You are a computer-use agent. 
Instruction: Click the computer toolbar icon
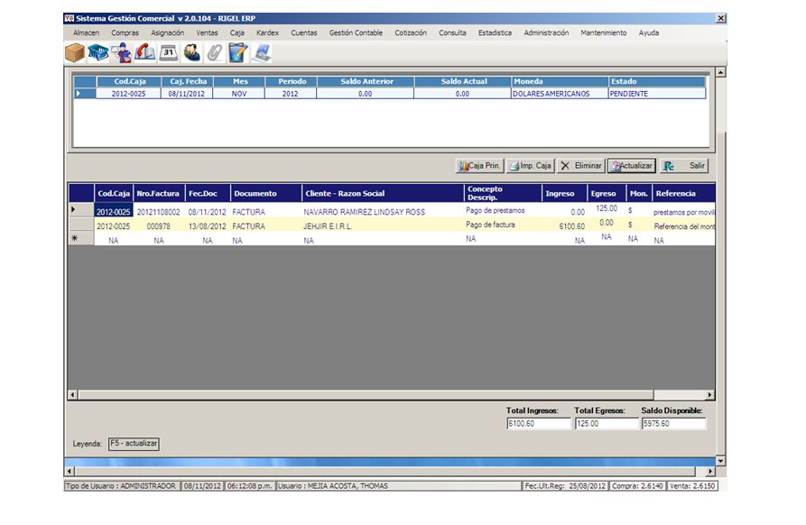click(262, 53)
